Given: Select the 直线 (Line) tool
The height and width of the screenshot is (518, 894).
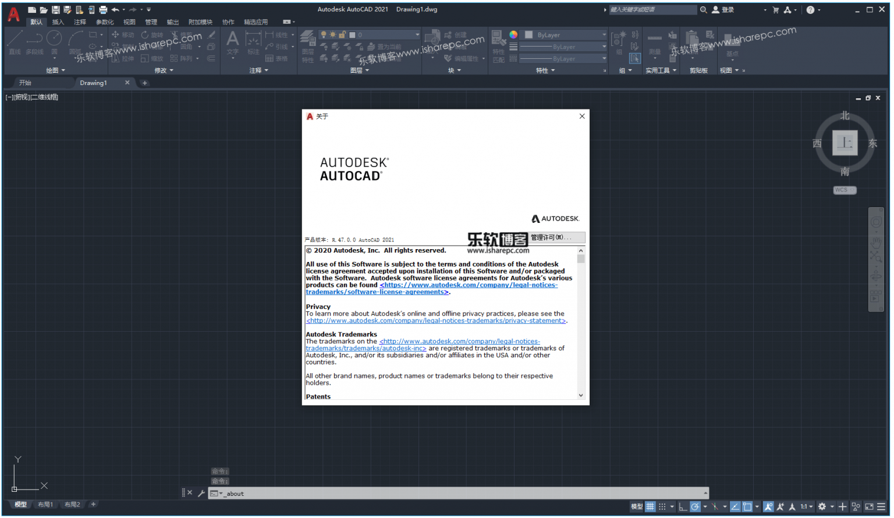Looking at the screenshot, I should [15, 43].
